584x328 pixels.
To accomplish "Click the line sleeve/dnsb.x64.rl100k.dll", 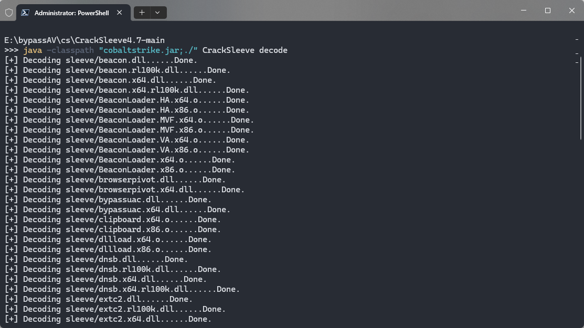I will point(122,289).
